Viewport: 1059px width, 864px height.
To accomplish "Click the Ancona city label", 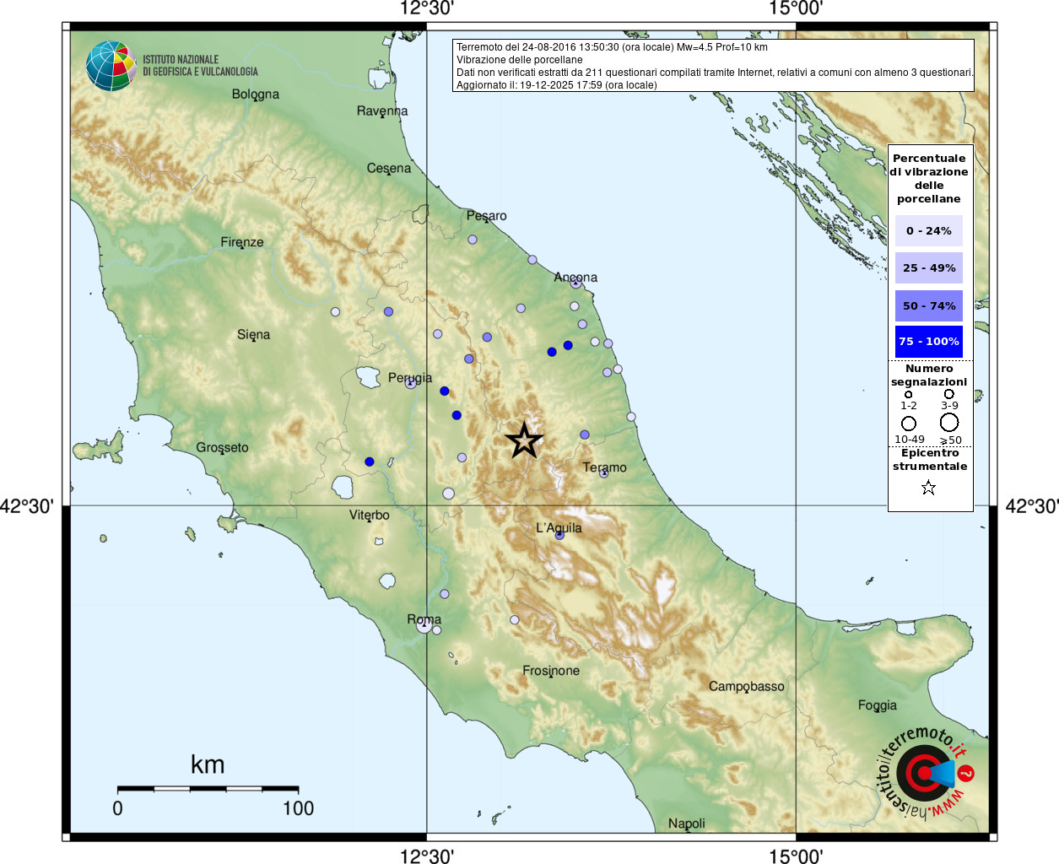I will pyautogui.click(x=575, y=277).
